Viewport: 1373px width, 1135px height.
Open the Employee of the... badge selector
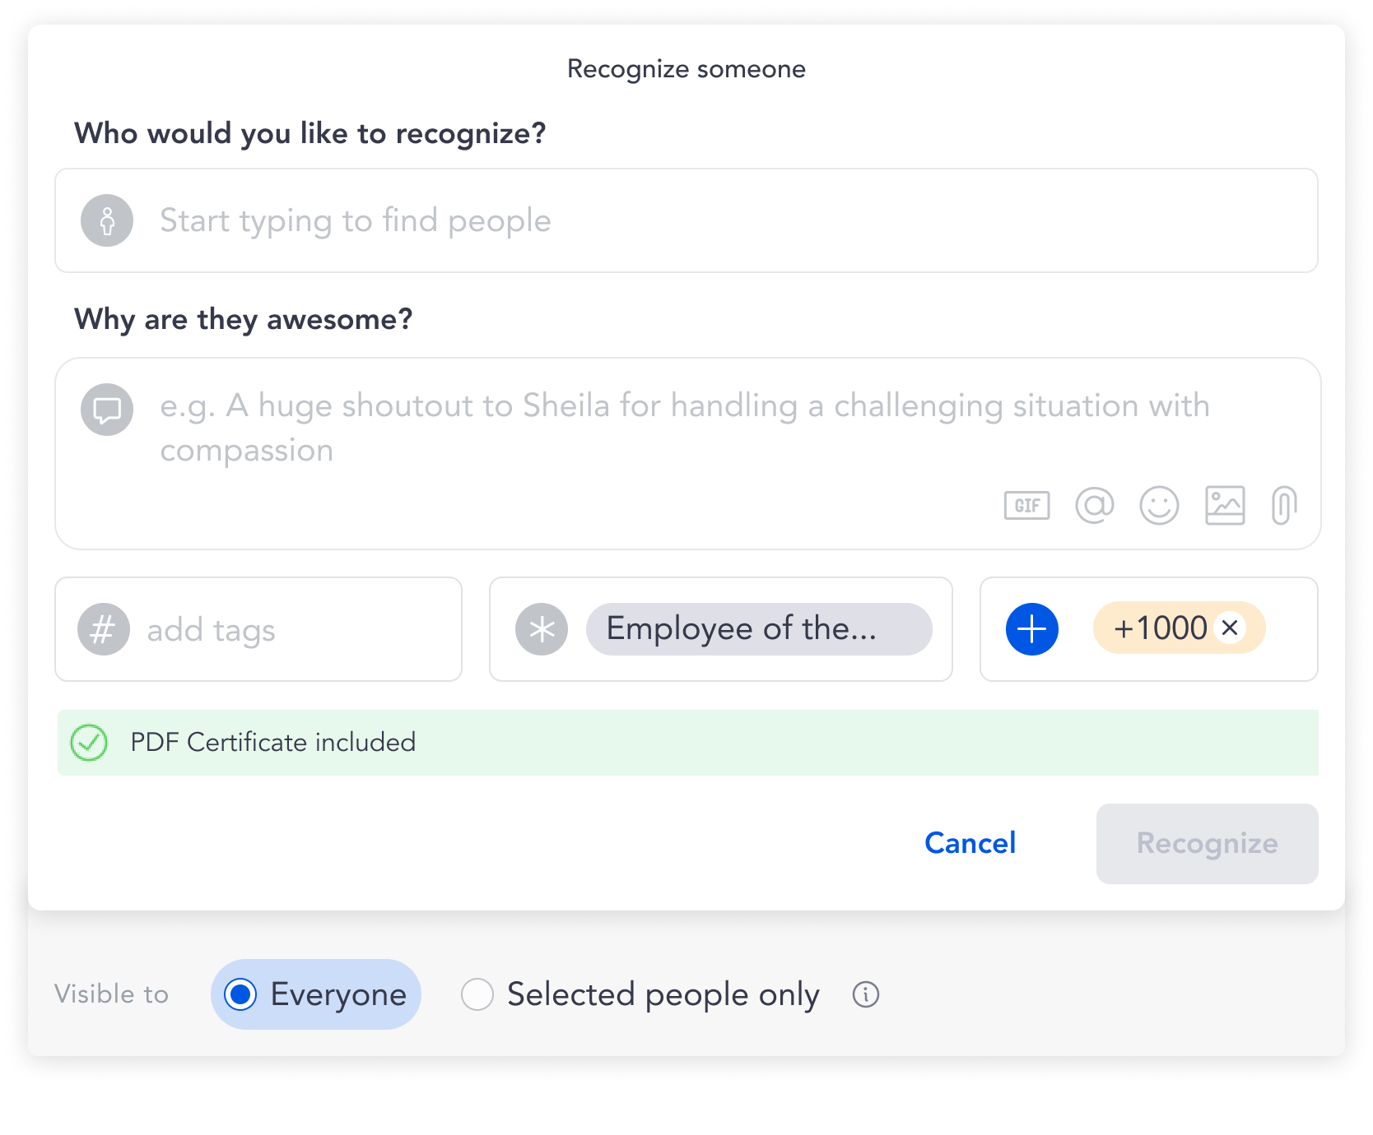(758, 629)
